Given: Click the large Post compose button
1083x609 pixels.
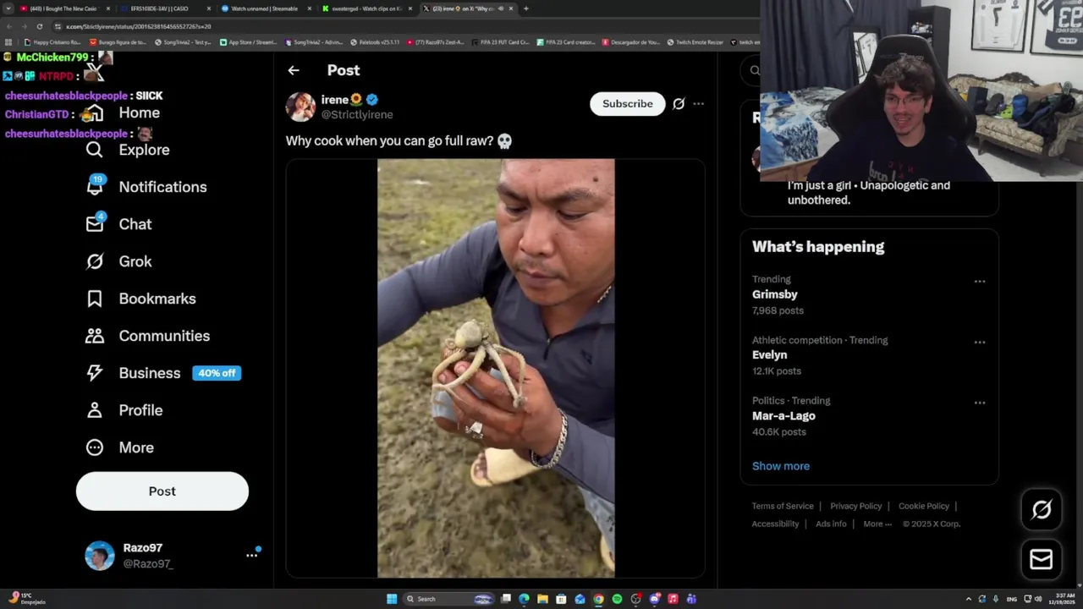Looking at the screenshot, I should [162, 491].
